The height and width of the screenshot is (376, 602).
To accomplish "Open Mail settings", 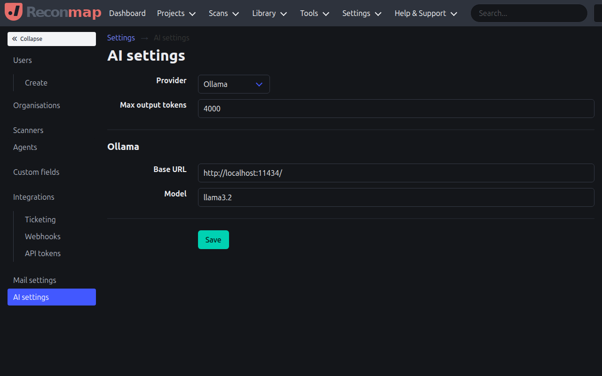I will 34,280.
